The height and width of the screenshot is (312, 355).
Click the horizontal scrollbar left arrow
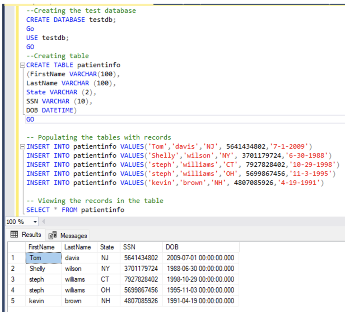click(43, 222)
